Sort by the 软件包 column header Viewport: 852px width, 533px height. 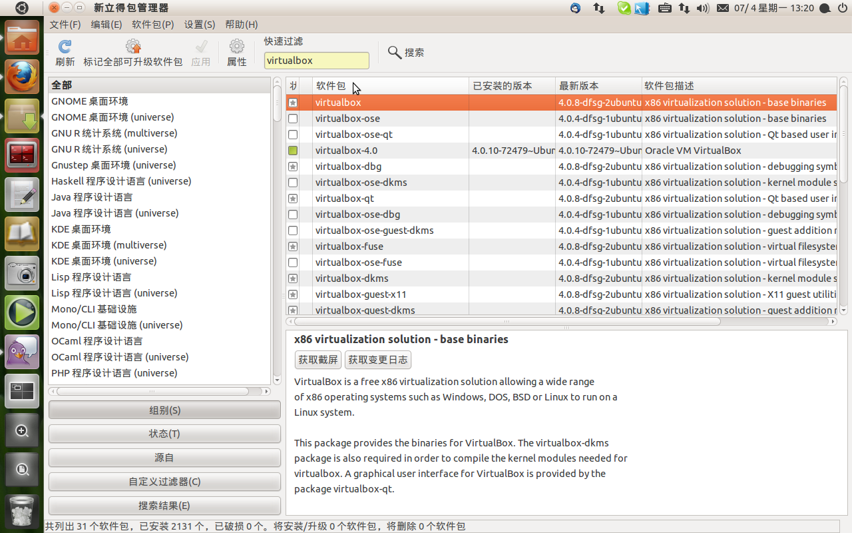click(x=391, y=86)
